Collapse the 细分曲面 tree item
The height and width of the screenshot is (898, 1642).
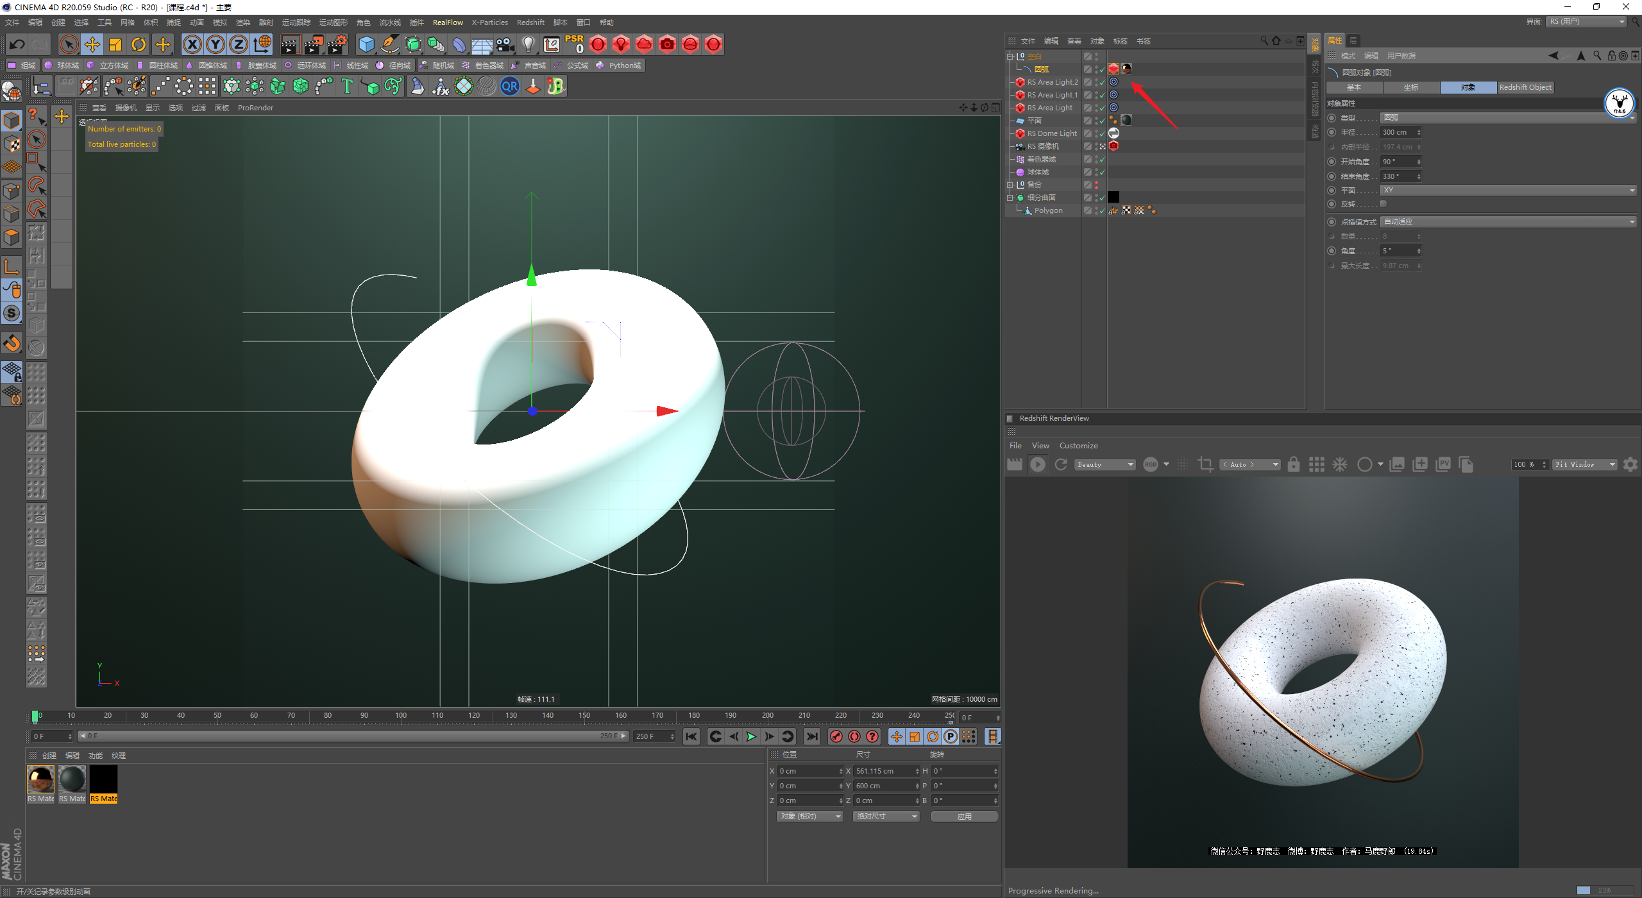pos(1010,198)
